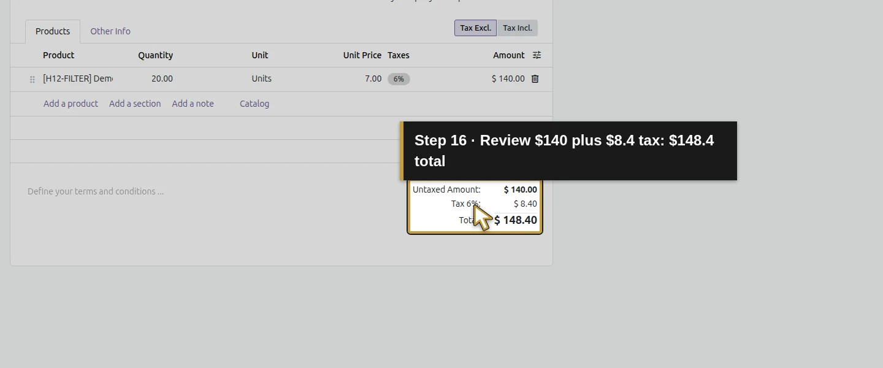883x368 pixels.
Task: Select the Unit Price column header
Action: click(362, 55)
